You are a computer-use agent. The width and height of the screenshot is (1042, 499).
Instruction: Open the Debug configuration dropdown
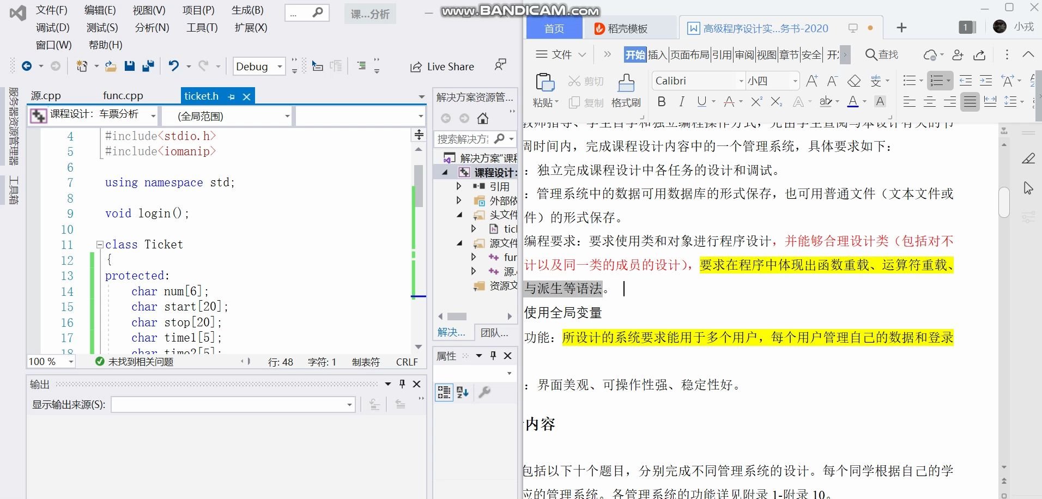pyautogui.click(x=280, y=66)
